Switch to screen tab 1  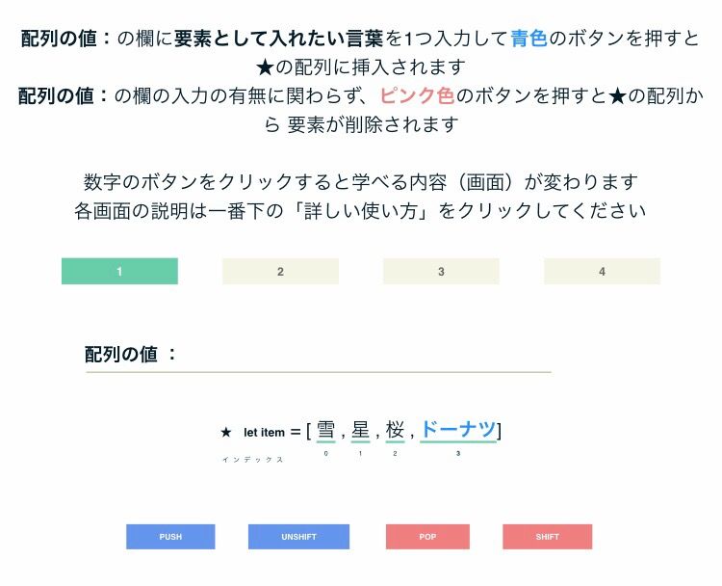[x=119, y=271]
